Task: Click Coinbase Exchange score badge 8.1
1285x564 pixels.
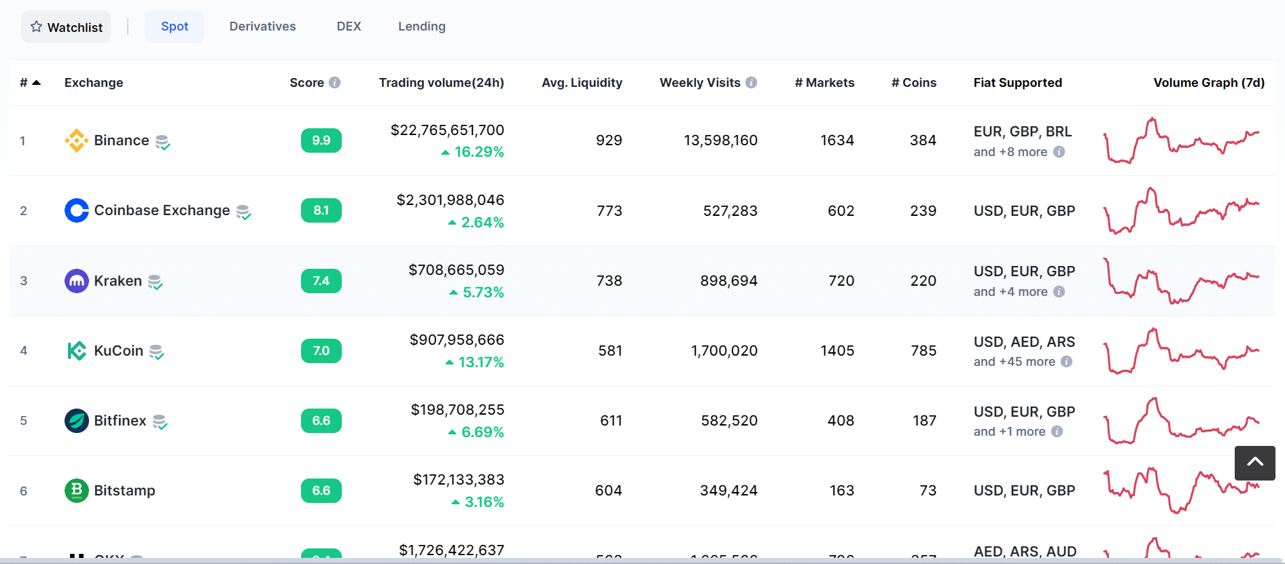Action: coord(321,210)
